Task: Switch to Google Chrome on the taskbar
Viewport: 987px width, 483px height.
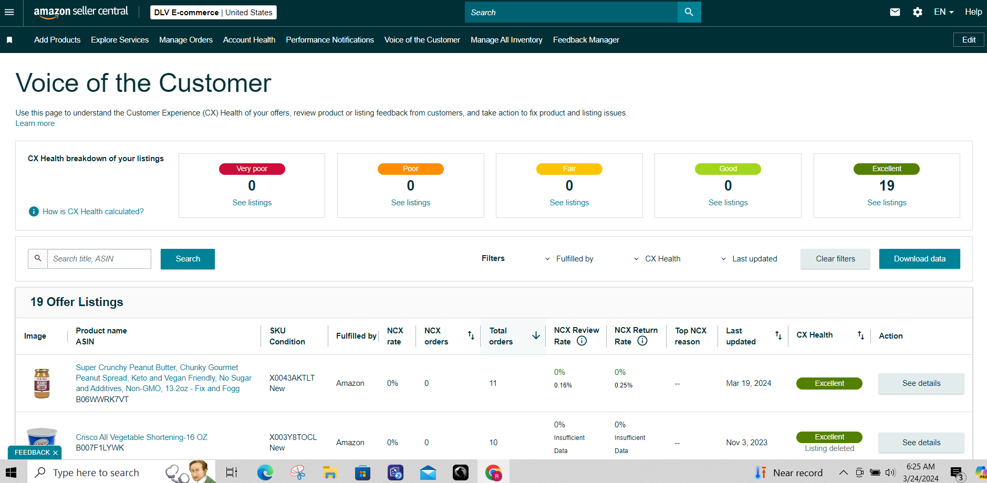Action: tap(493, 472)
